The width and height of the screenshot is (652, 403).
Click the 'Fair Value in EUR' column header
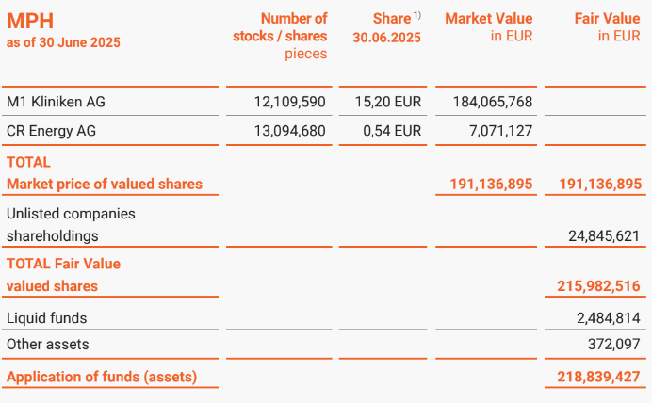(x=607, y=27)
